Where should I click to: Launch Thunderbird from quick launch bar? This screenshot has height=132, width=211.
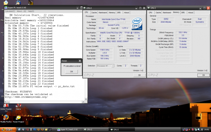(23, 130)
